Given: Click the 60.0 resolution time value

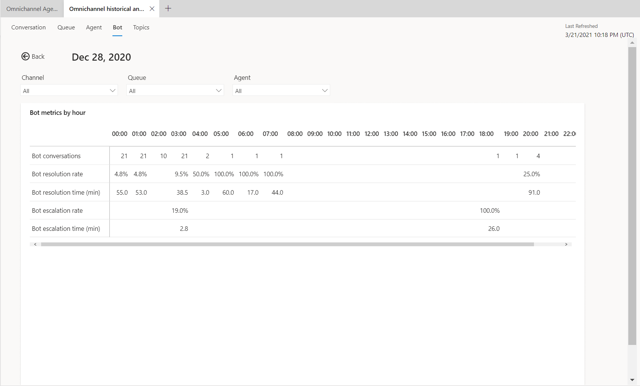Looking at the screenshot, I should click(x=228, y=192).
